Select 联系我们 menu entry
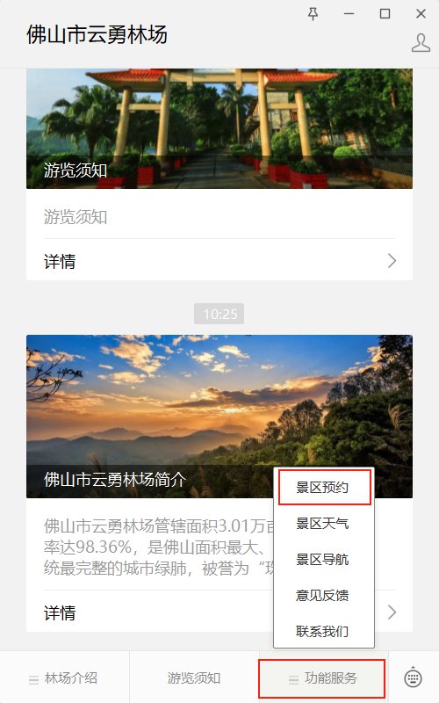The image size is (439, 703). click(x=323, y=631)
